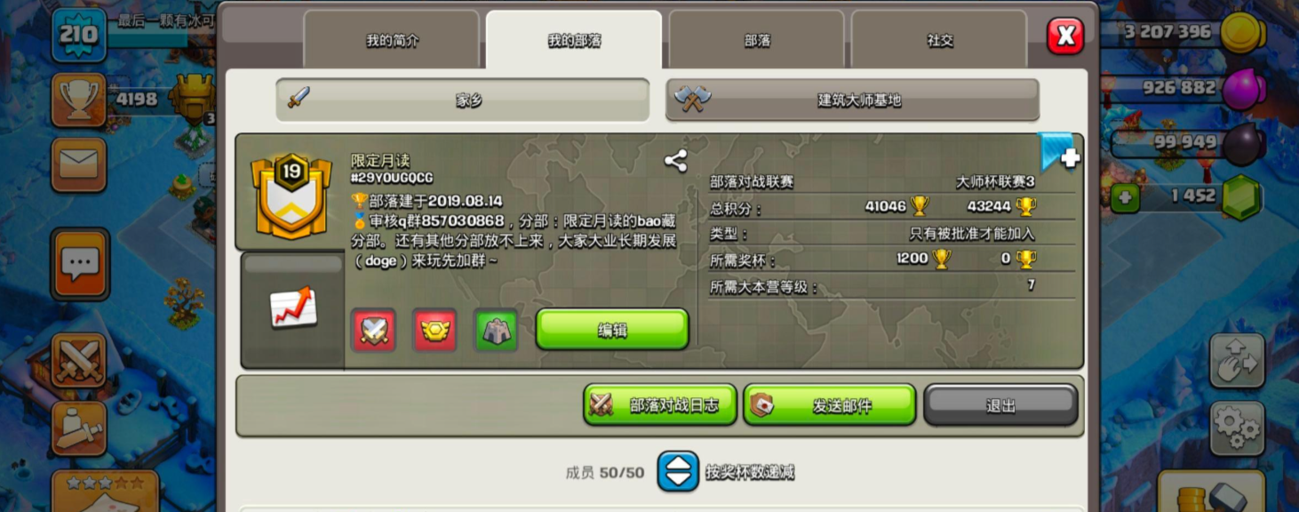Screen dimensions: 1299x512
Task: Open 部落对战日志 war log button
Action: tap(660, 405)
